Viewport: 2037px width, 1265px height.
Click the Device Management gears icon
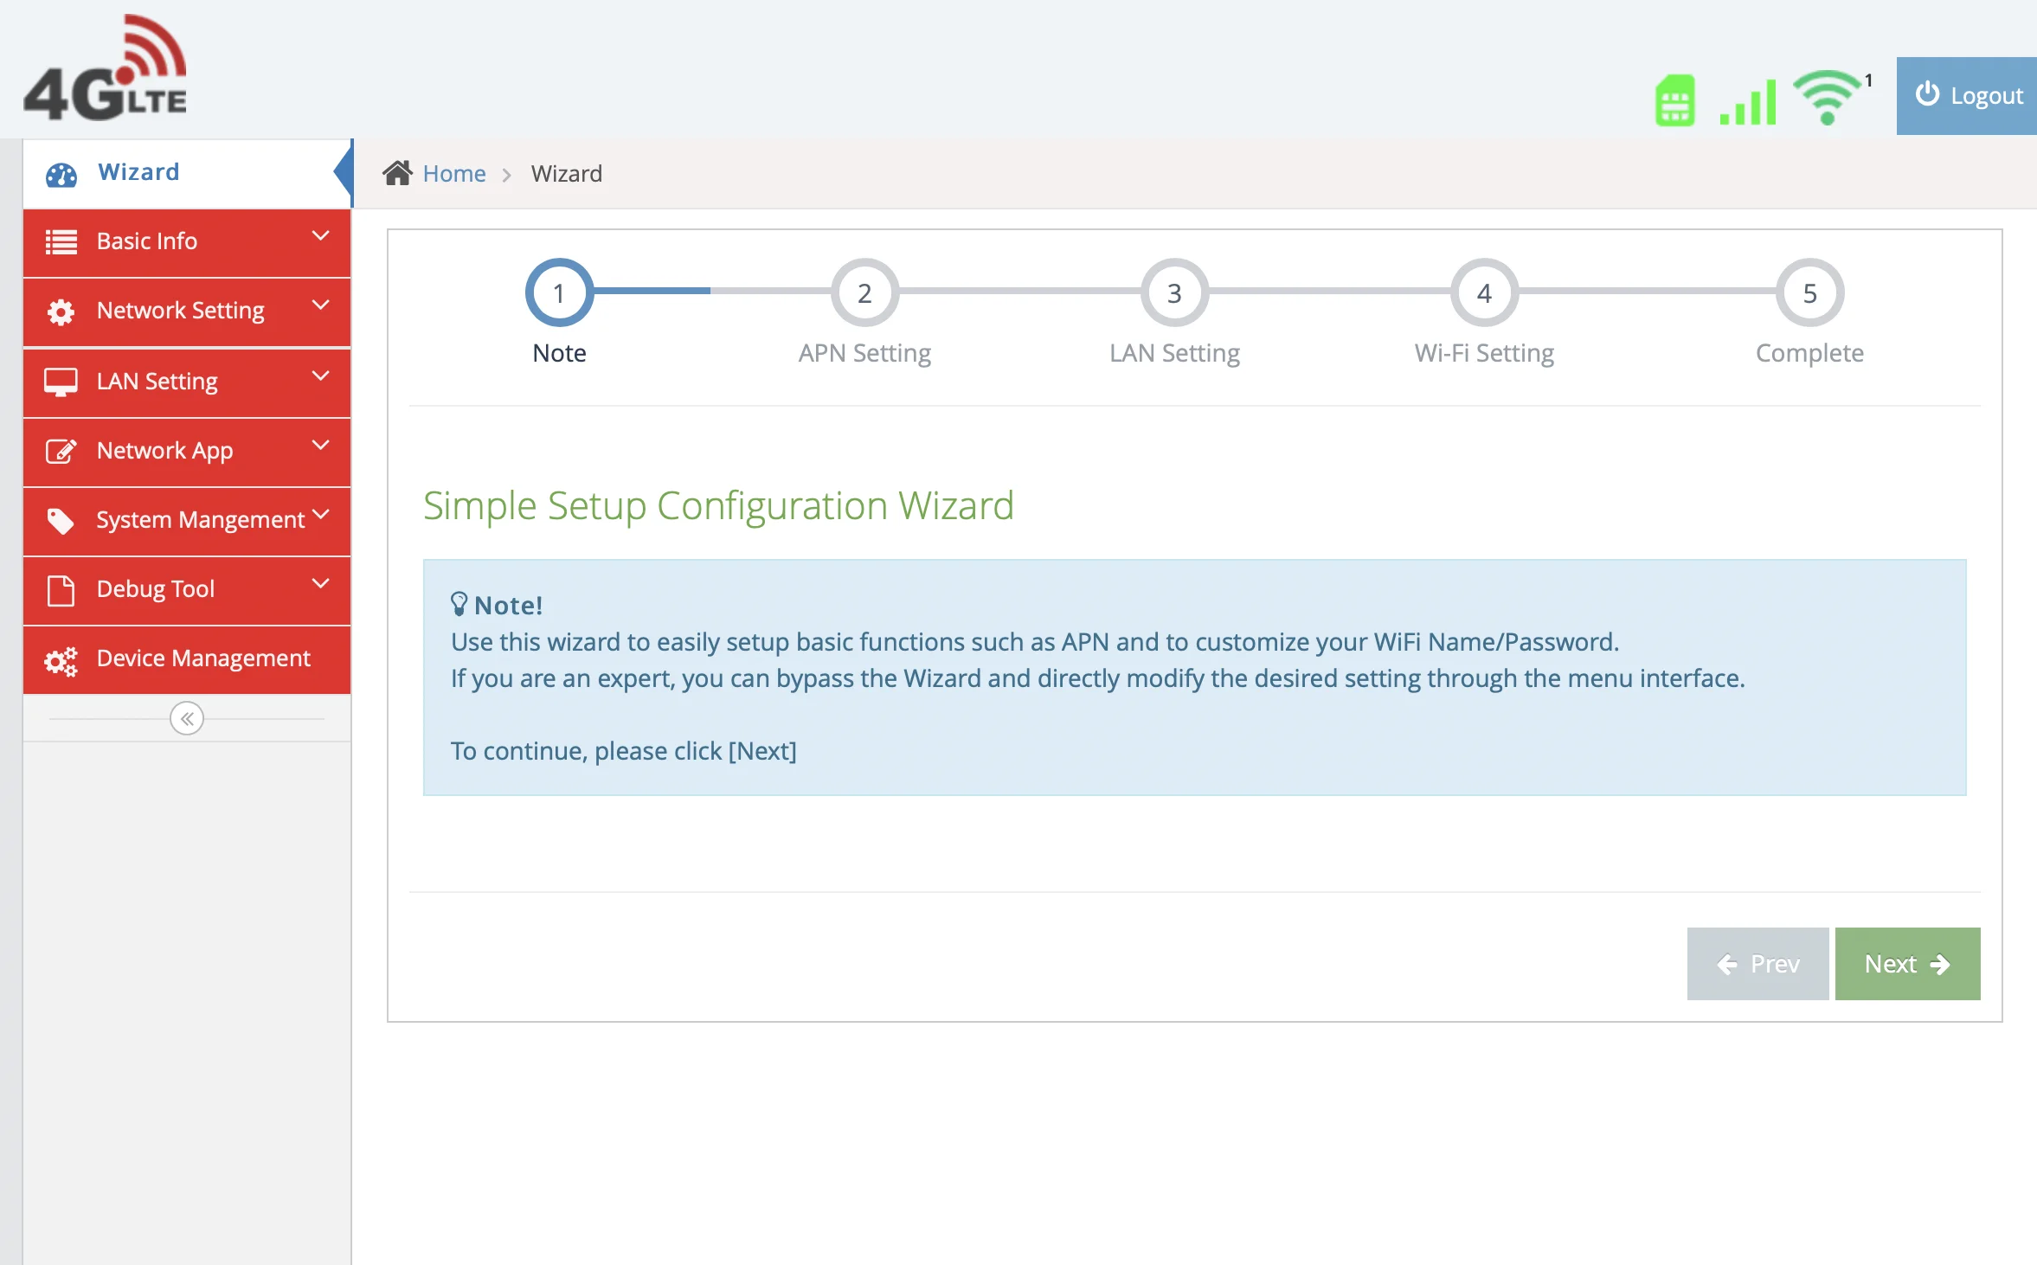[61, 660]
